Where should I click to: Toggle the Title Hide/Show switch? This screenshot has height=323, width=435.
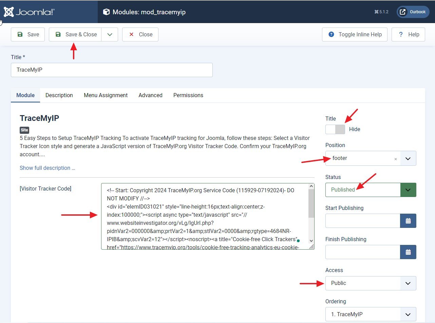point(335,129)
